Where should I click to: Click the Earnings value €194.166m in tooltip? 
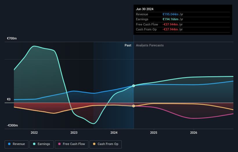point(170,19)
